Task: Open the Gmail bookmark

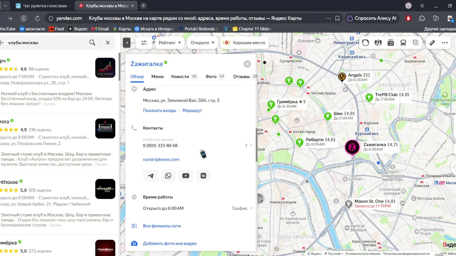Action: click(100, 29)
